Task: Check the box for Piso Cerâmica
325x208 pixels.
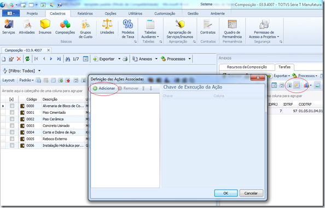Action: pos(12,119)
